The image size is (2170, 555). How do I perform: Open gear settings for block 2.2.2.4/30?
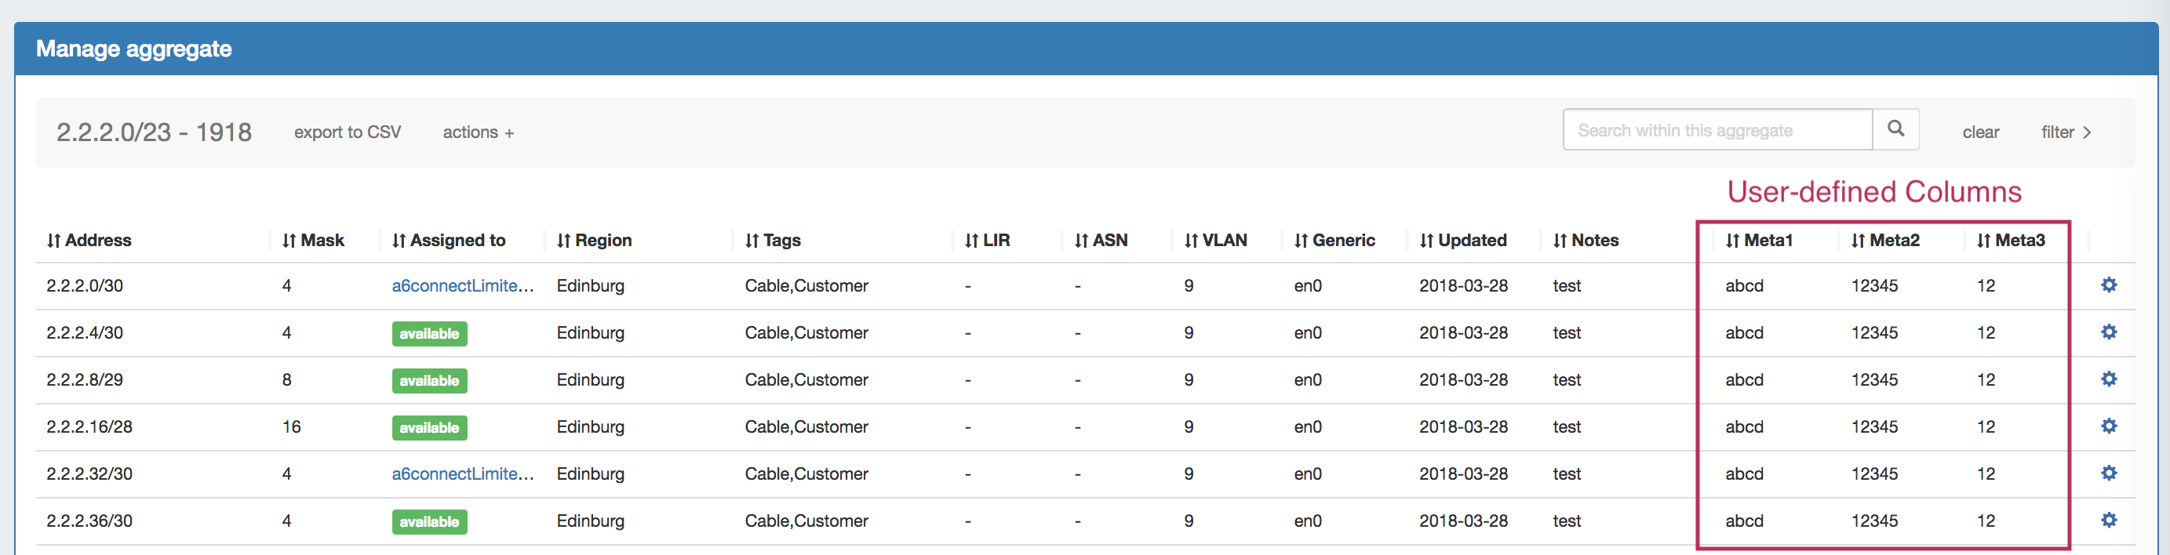click(2108, 332)
